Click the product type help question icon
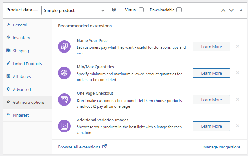This screenshot has height=156, width=248. tap(114, 10)
